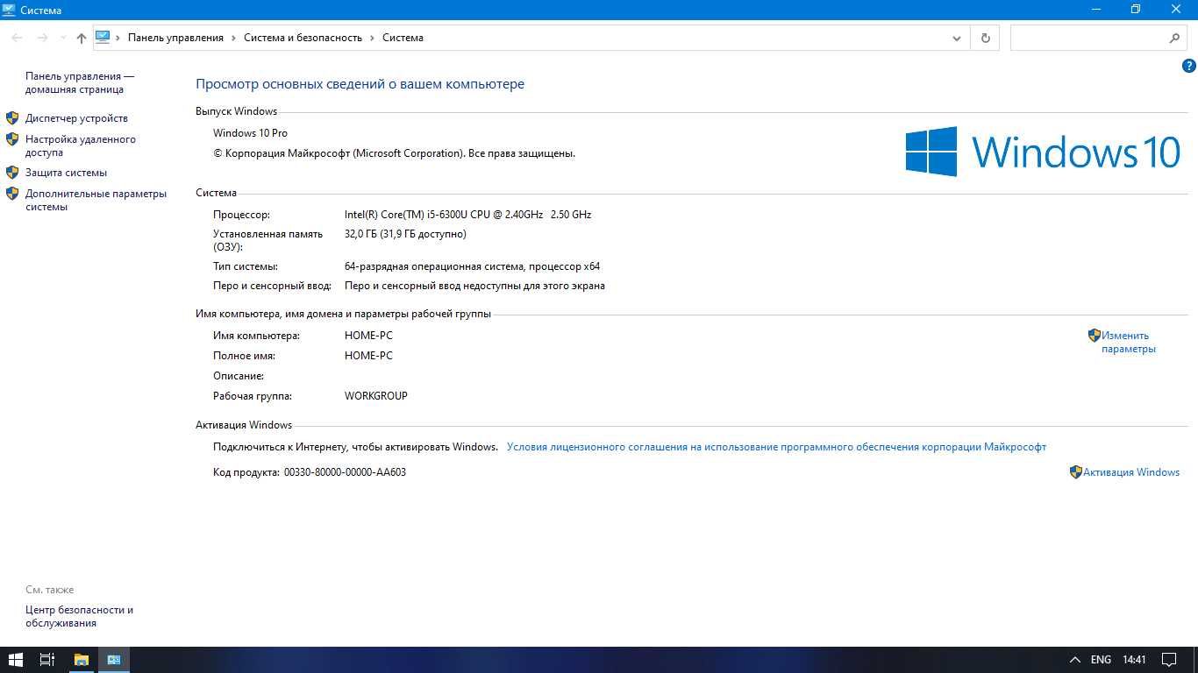Switch input language via ENG indicator
Screen dimensions: 1198x673
[1101, 660]
